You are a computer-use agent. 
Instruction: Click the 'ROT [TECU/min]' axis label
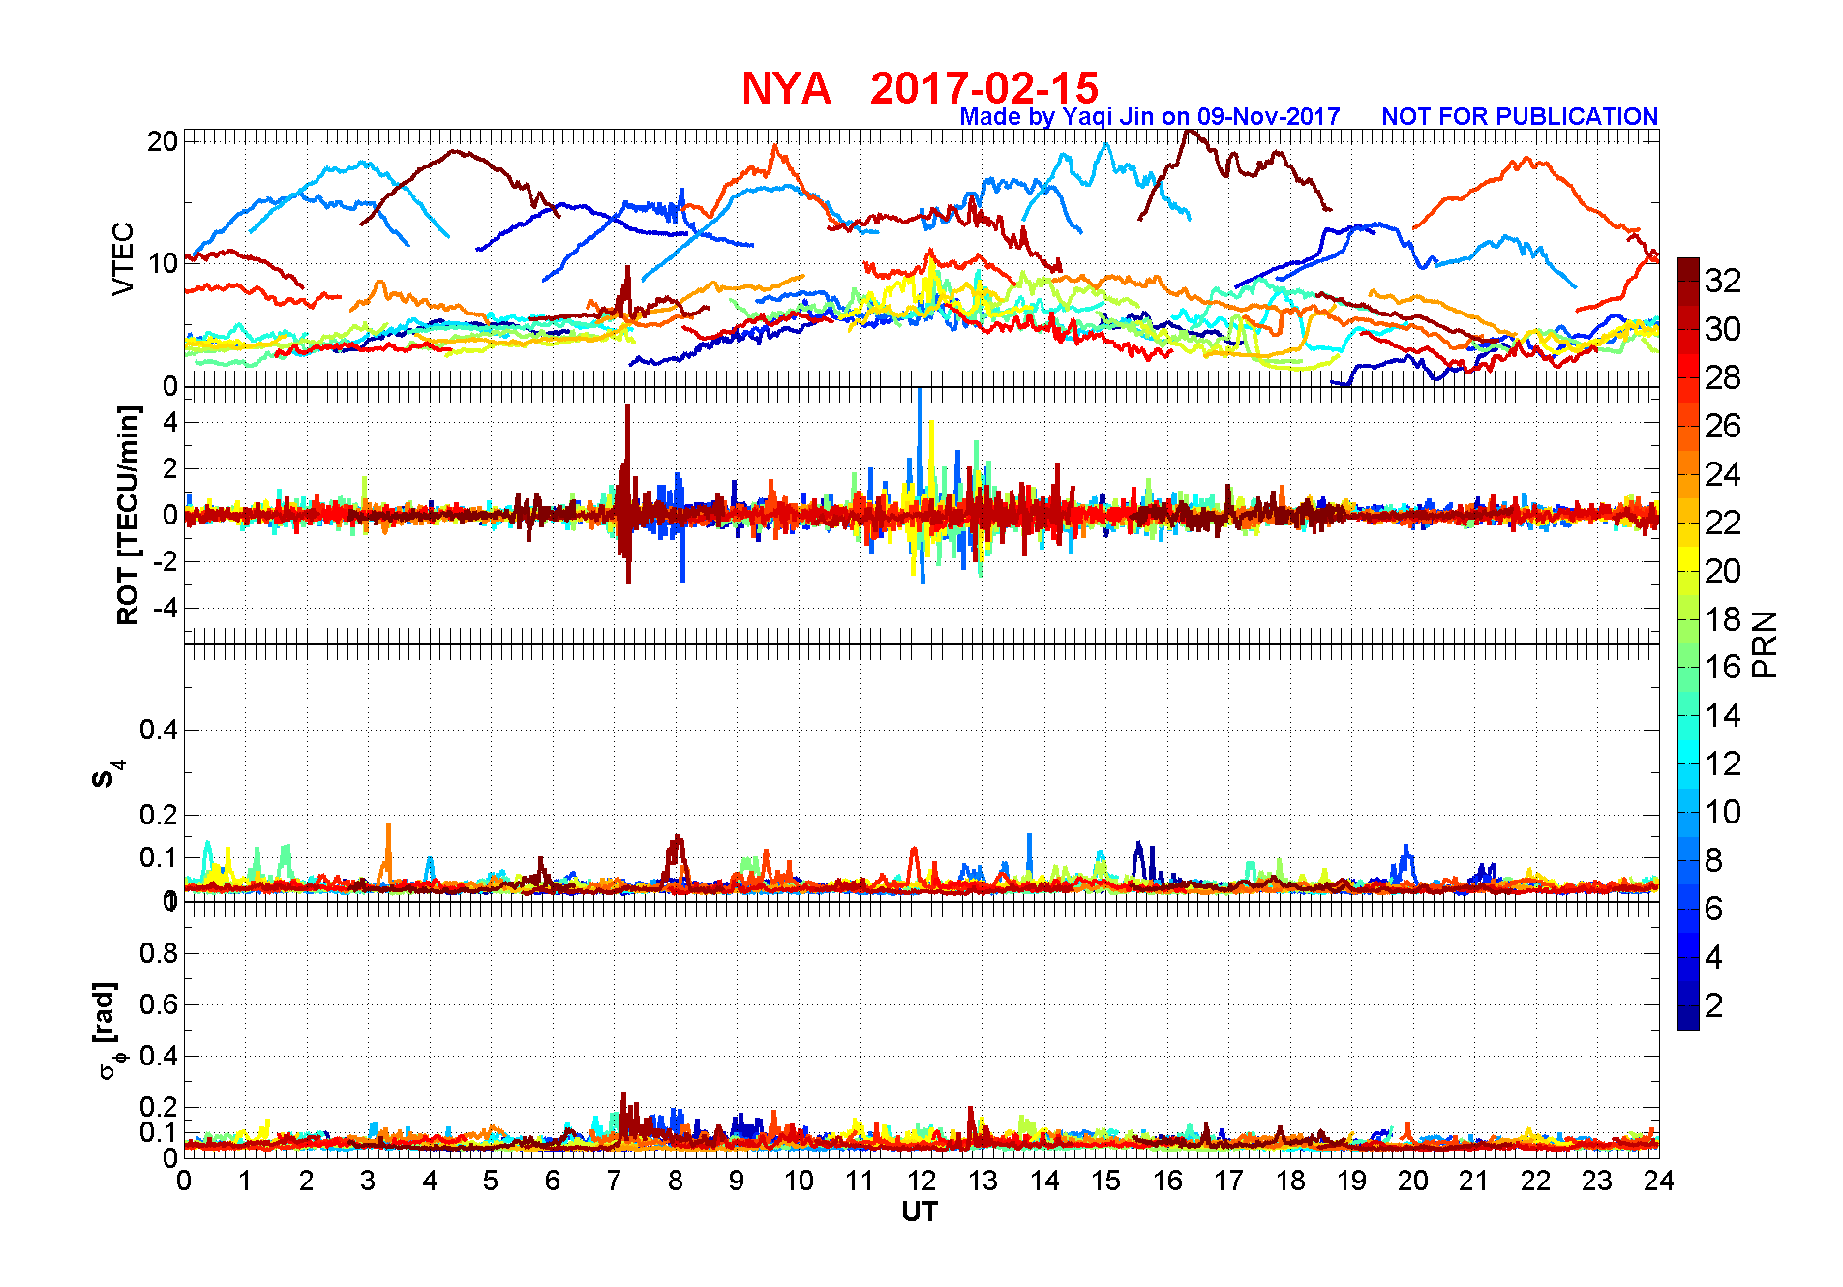click(x=128, y=516)
